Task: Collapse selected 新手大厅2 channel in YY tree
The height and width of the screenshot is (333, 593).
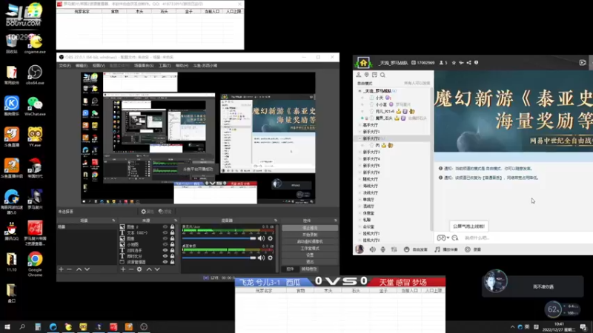Action: click(360, 138)
